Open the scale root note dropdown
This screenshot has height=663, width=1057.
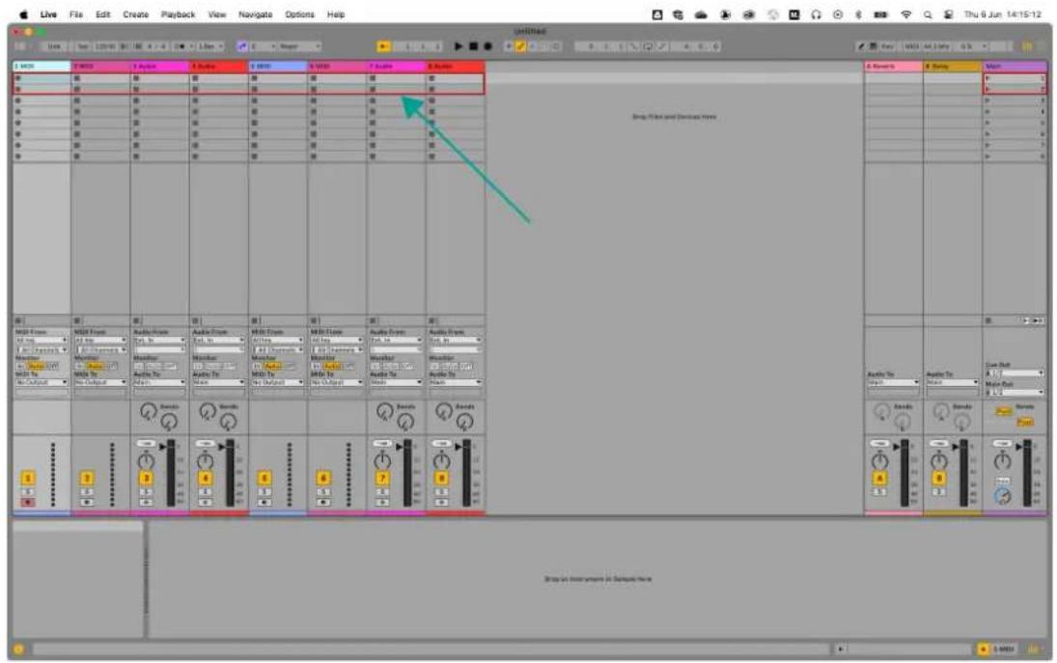(264, 46)
